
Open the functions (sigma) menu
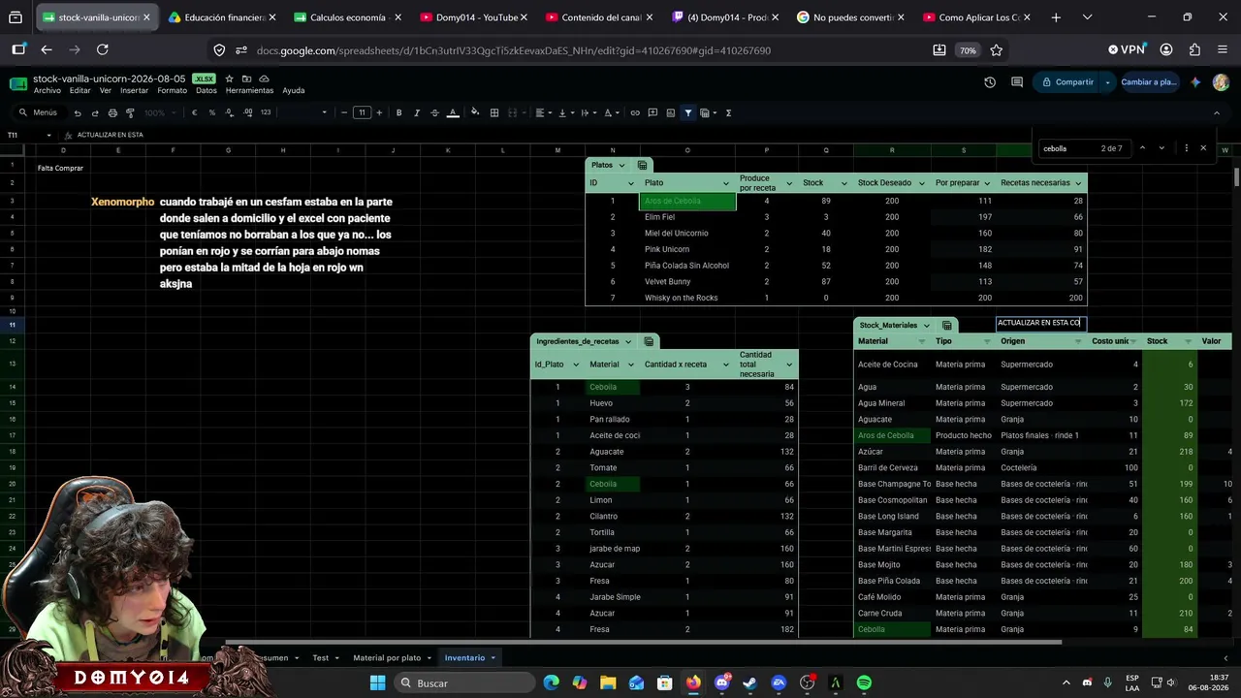click(728, 112)
